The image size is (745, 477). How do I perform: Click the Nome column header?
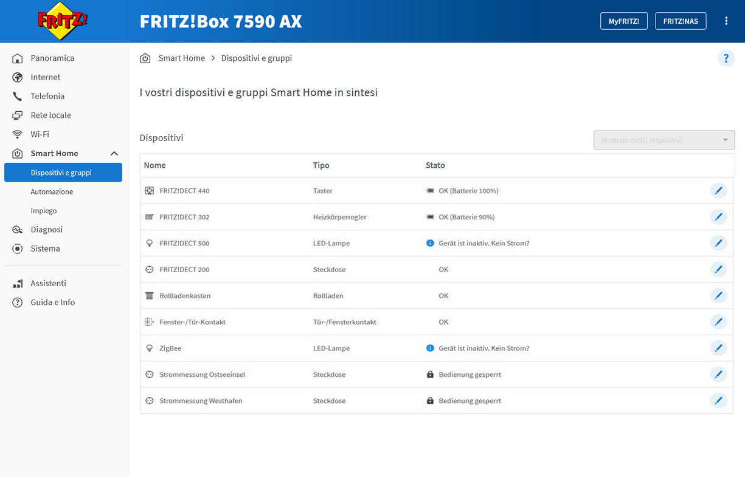(155, 165)
